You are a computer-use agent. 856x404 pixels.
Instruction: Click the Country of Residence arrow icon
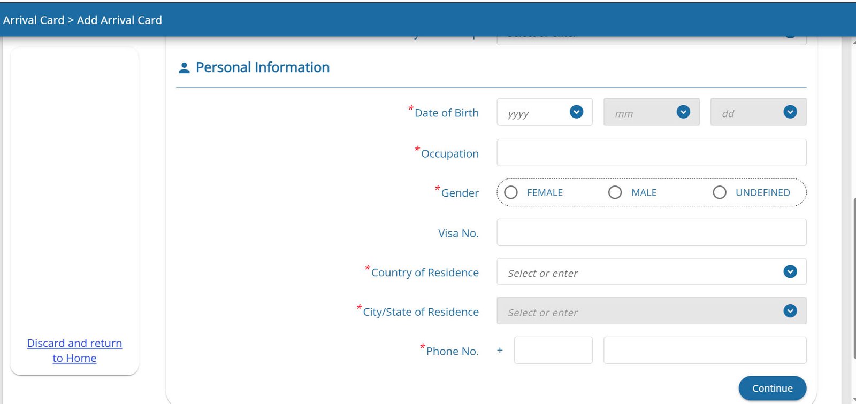tap(790, 271)
